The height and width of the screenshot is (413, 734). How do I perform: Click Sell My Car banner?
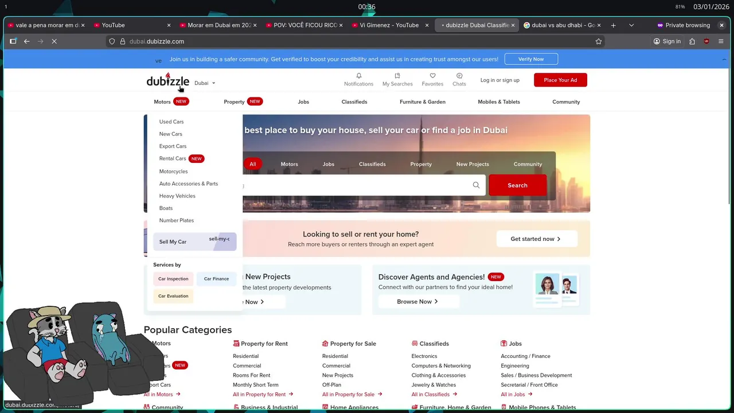194,241
